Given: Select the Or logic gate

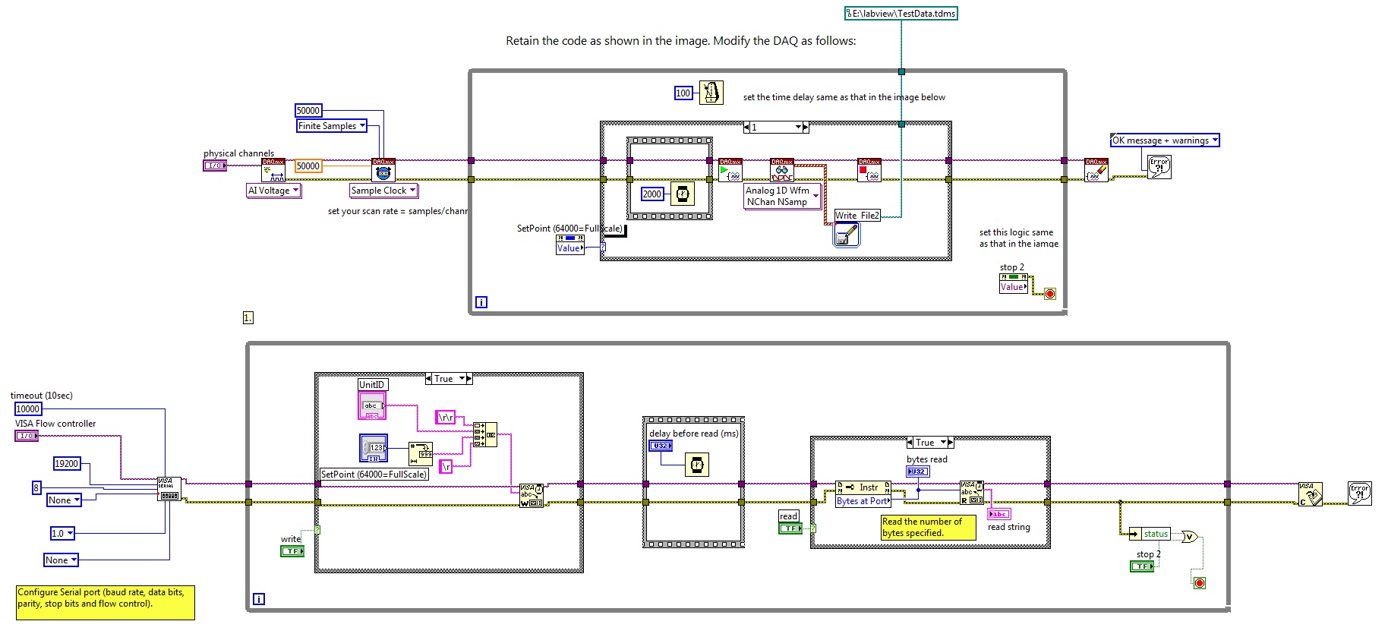Looking at the screenshot, I should click(x=1189, y=537).
